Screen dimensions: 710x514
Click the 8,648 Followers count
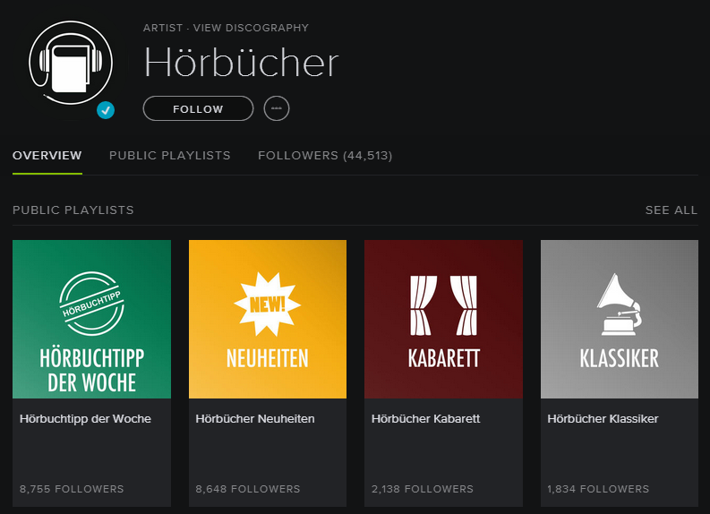coord(248,489)
